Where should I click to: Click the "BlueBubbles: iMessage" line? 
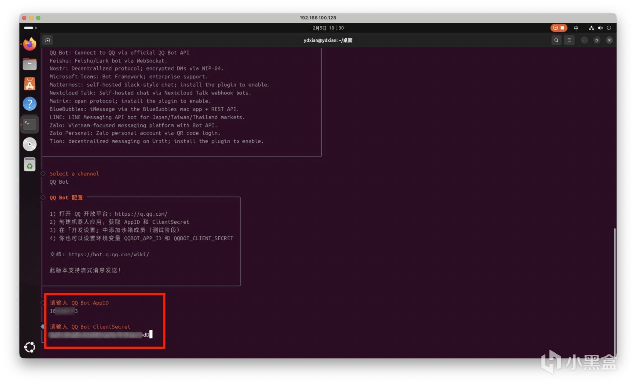(x=144, y=109)
